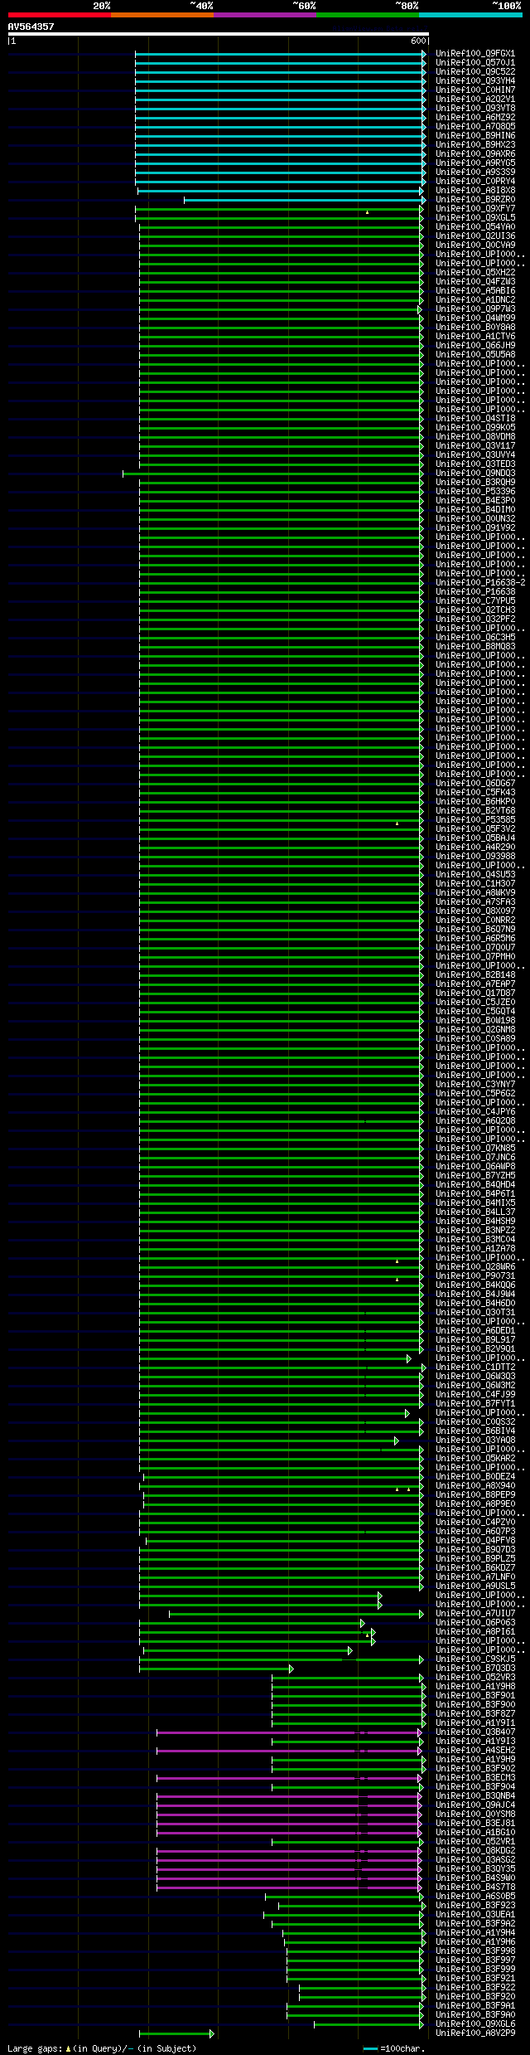Open hit UniRef100_Q8KDG2

pos(475,1851)
